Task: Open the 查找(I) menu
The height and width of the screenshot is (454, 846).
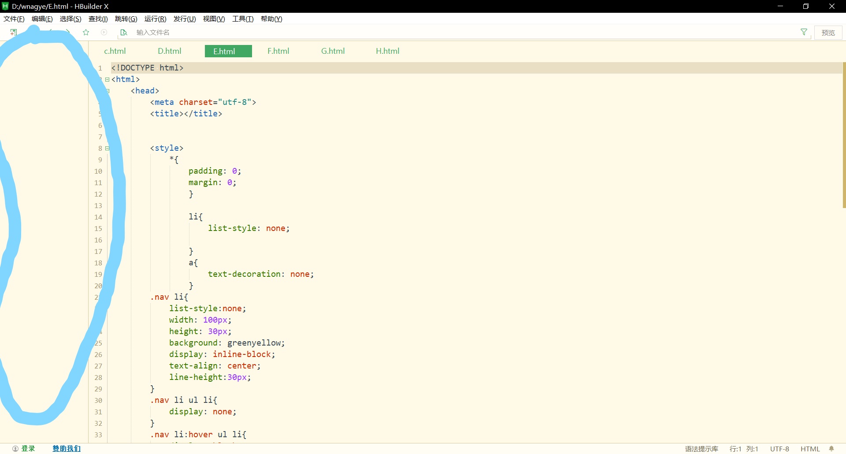Action: (98, 19)
